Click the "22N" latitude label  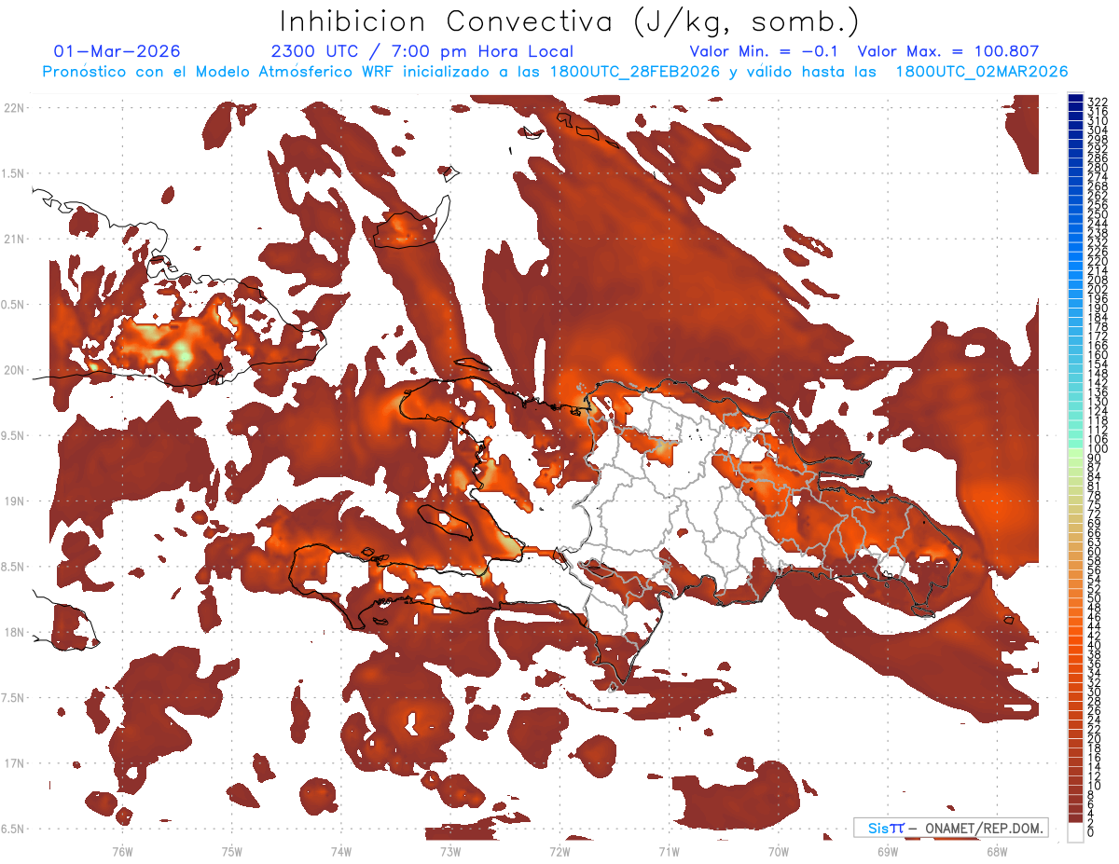coord(14,108)
